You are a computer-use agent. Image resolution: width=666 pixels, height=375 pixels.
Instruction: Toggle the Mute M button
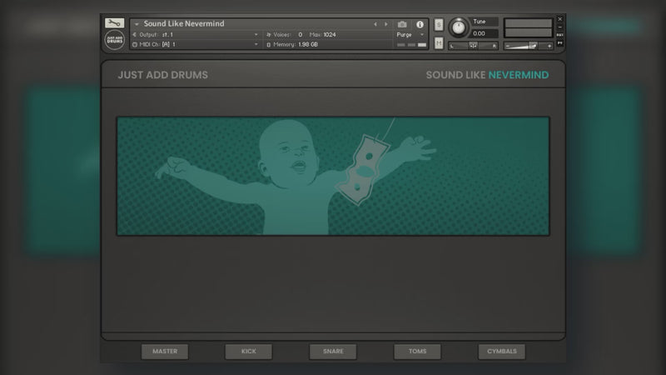point(439,43)
